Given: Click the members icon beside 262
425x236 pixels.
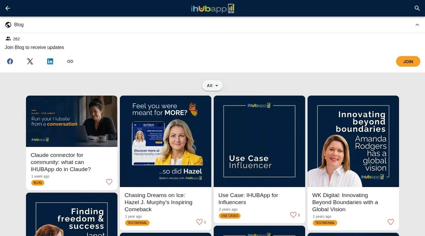Looking at the screenshot, I should point(8,39).
